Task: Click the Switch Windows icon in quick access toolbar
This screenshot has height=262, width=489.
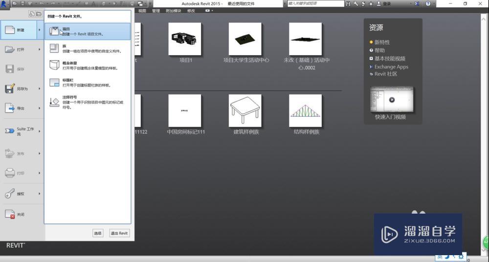Action: point(141,4)
